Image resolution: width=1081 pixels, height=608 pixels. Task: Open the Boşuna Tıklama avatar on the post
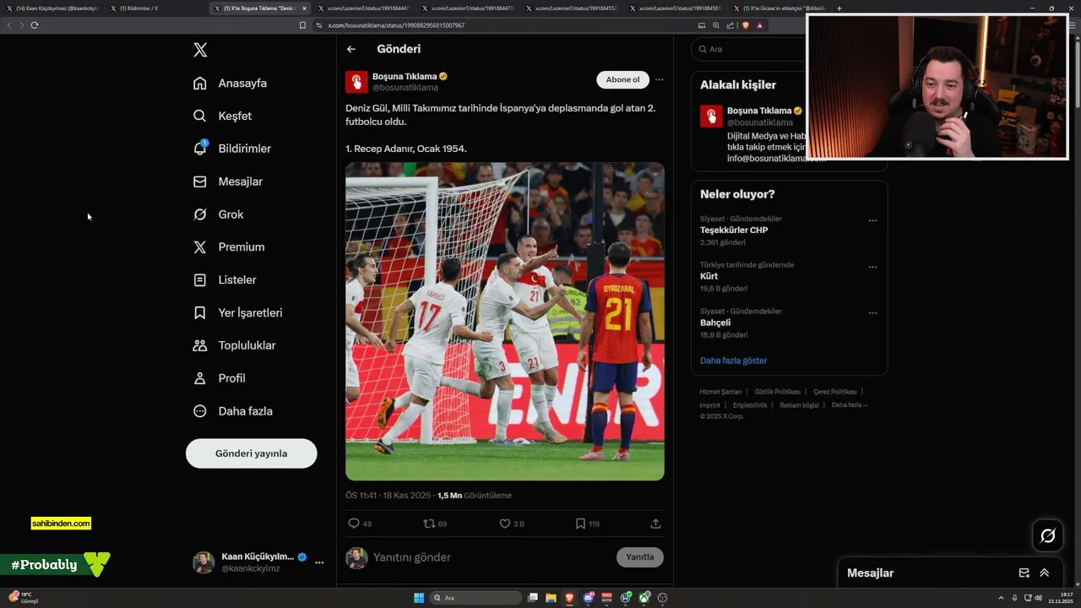(356, 82)
